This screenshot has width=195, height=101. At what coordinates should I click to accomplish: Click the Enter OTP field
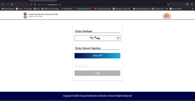click(97, 66)
